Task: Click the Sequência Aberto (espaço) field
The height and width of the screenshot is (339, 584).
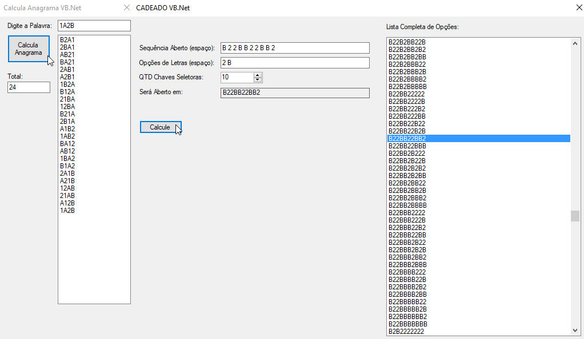Action: (x=295, y=48)
